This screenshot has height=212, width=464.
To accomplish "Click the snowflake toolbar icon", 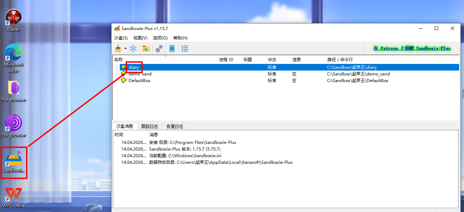I will point(133,49).
